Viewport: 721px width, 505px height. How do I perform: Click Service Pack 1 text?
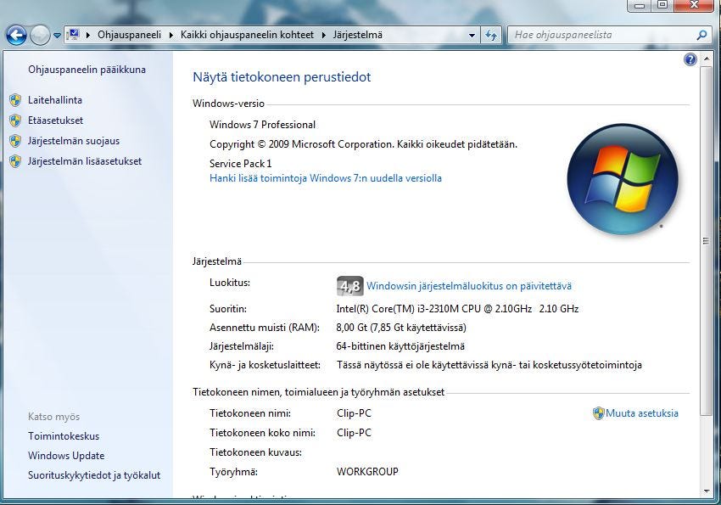click(x=241, y=163)
